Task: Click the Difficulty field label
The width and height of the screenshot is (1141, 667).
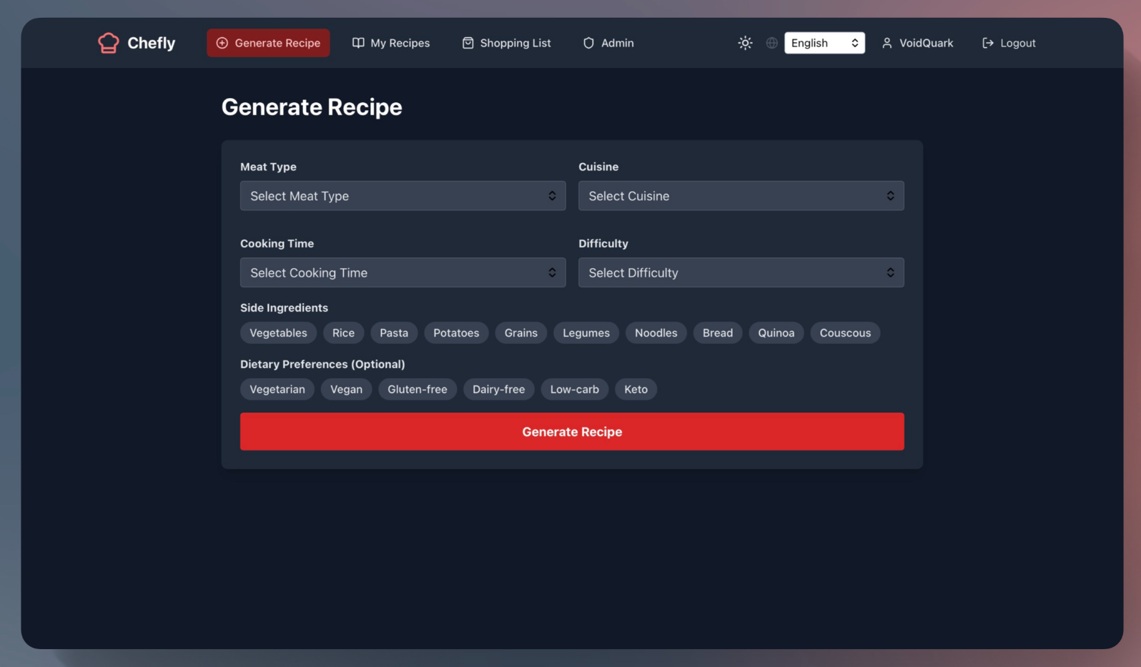Action: click(x=603, y=243)
